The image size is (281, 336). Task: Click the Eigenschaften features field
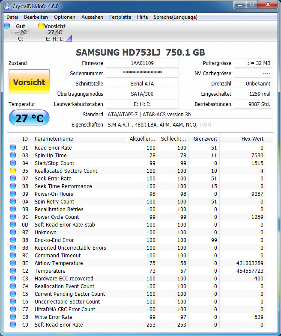(x=189, y=124)
